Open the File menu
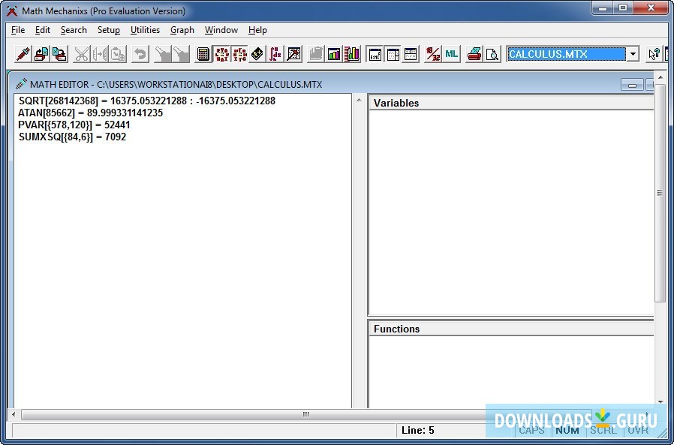This screenshot has height=445, width=674. 18,30
